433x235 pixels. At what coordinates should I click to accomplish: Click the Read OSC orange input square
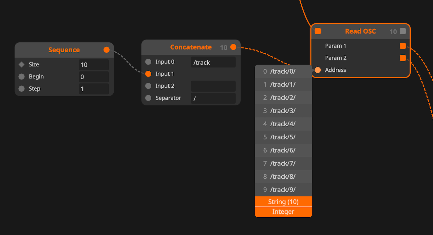(318, 31)
